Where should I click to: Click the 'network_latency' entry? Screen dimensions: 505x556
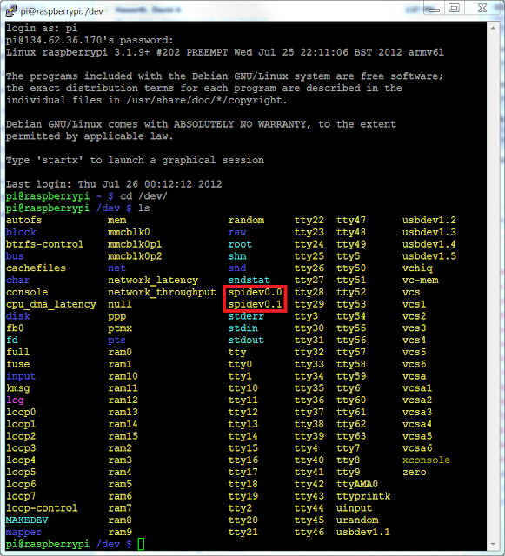[153, 280]
